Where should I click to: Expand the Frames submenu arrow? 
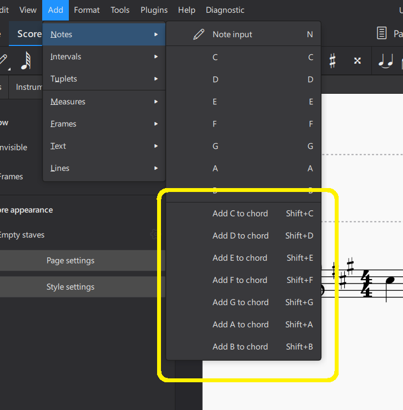(x=156, y=124)
